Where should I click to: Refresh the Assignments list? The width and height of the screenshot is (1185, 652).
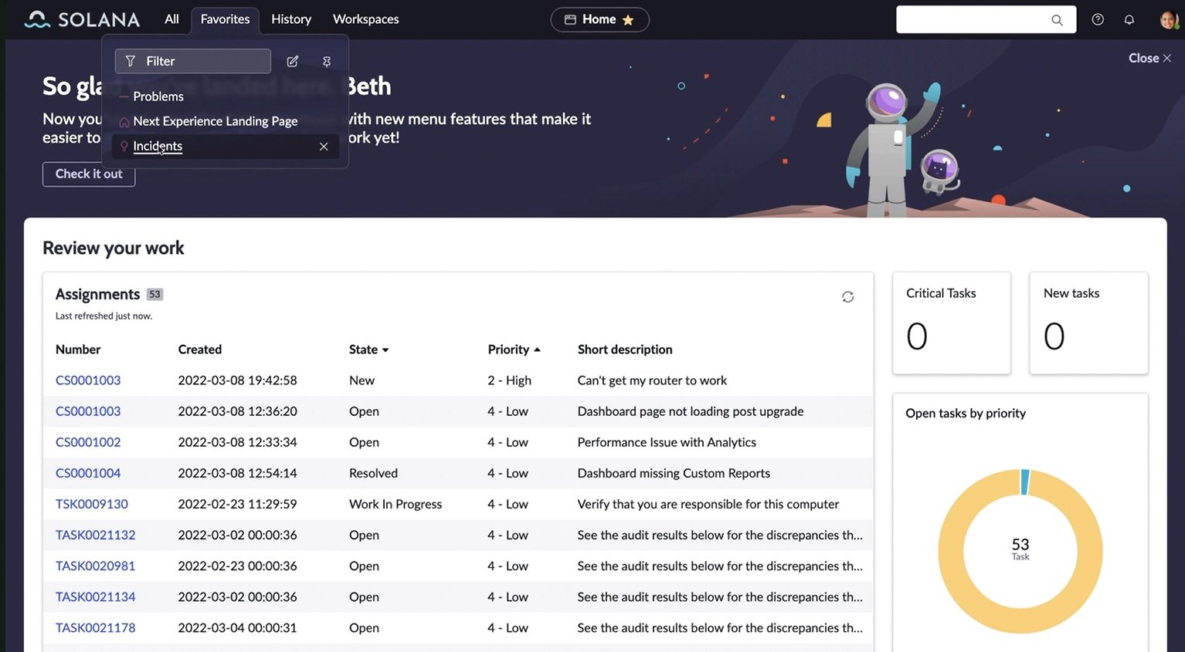[847, 296]
